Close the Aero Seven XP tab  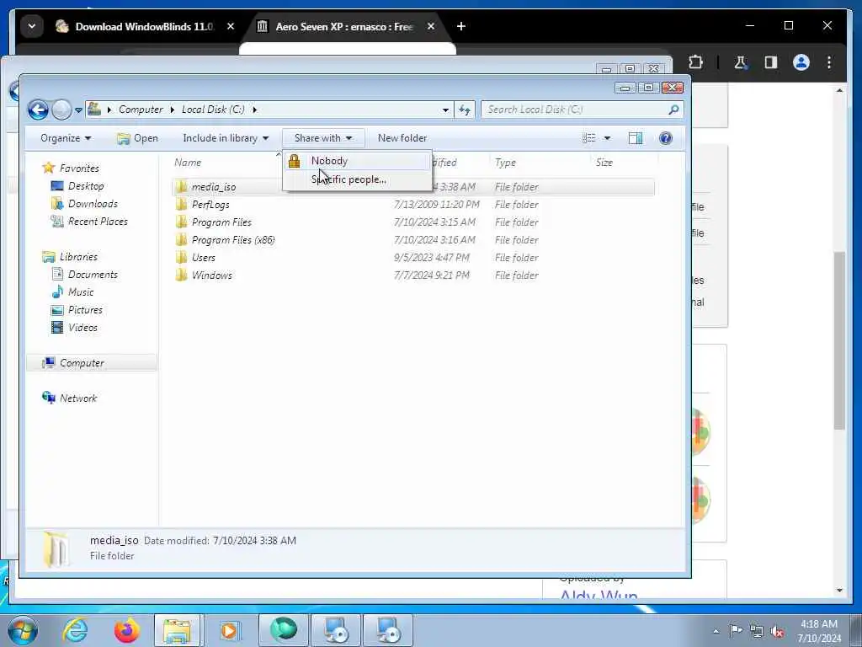[x=431, y=26]
